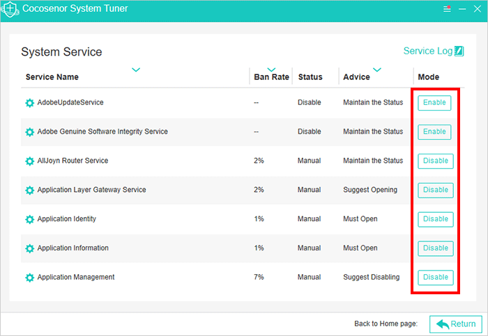488x336 pixels.
Task: Minimize the System Tuner window
Action: click(462, 9)
